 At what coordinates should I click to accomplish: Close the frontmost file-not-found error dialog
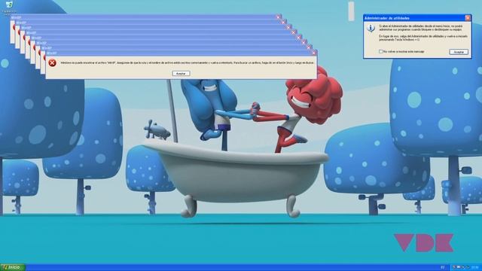point(314,53)
